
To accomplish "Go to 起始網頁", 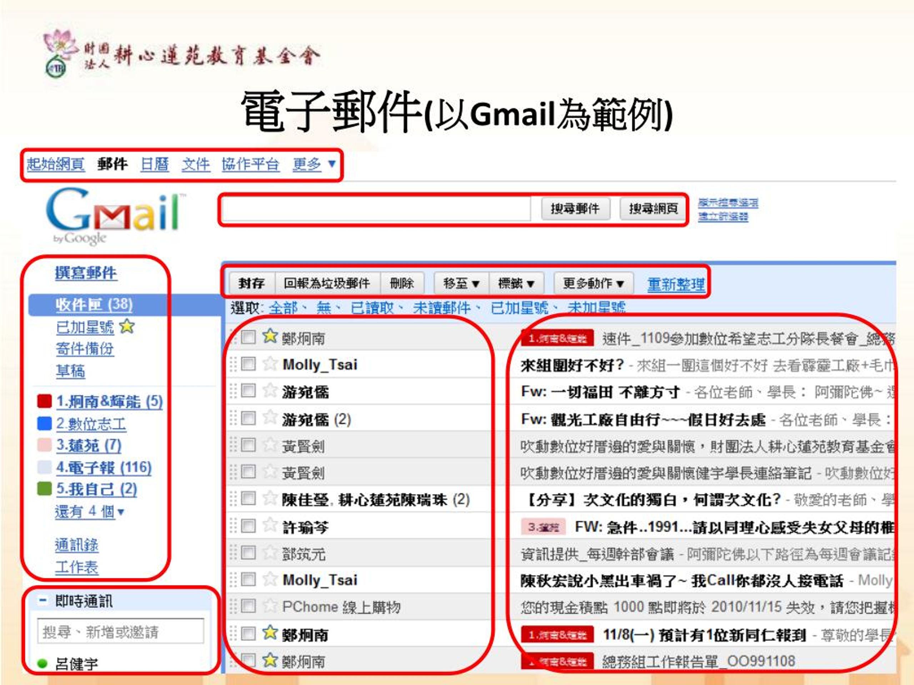I will (56, 164).
